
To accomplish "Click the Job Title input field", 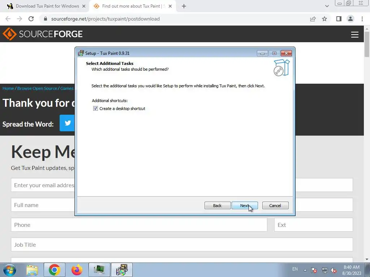I will click(182, 245).
